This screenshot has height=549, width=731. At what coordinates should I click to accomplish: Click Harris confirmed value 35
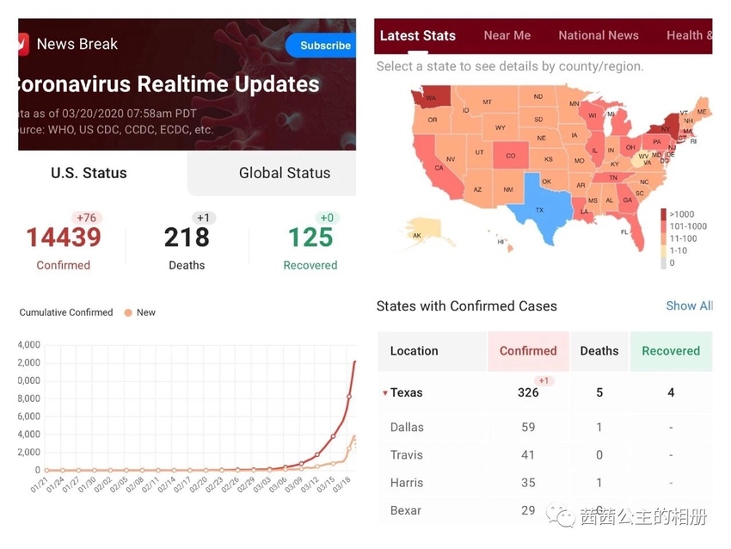point(528,483)
